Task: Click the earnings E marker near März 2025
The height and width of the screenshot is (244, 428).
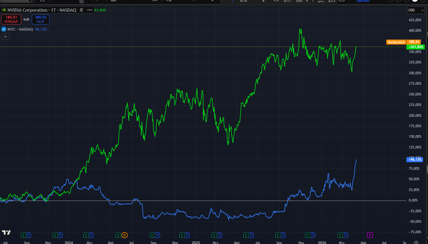Action: pos(214,235)
